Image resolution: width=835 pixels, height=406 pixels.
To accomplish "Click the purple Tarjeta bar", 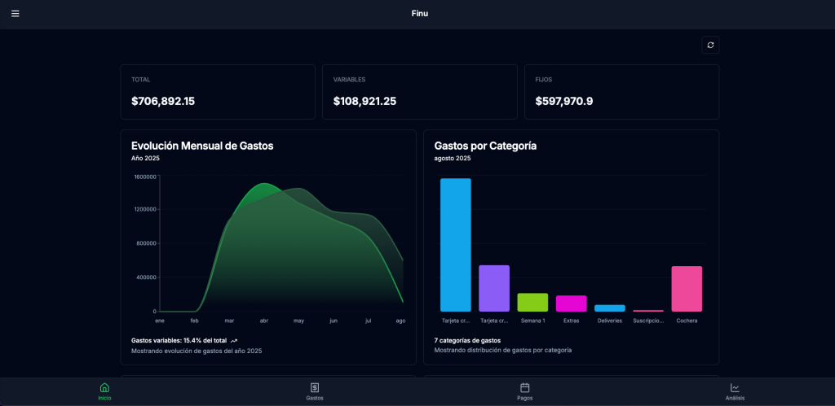I will click(494, 288).
